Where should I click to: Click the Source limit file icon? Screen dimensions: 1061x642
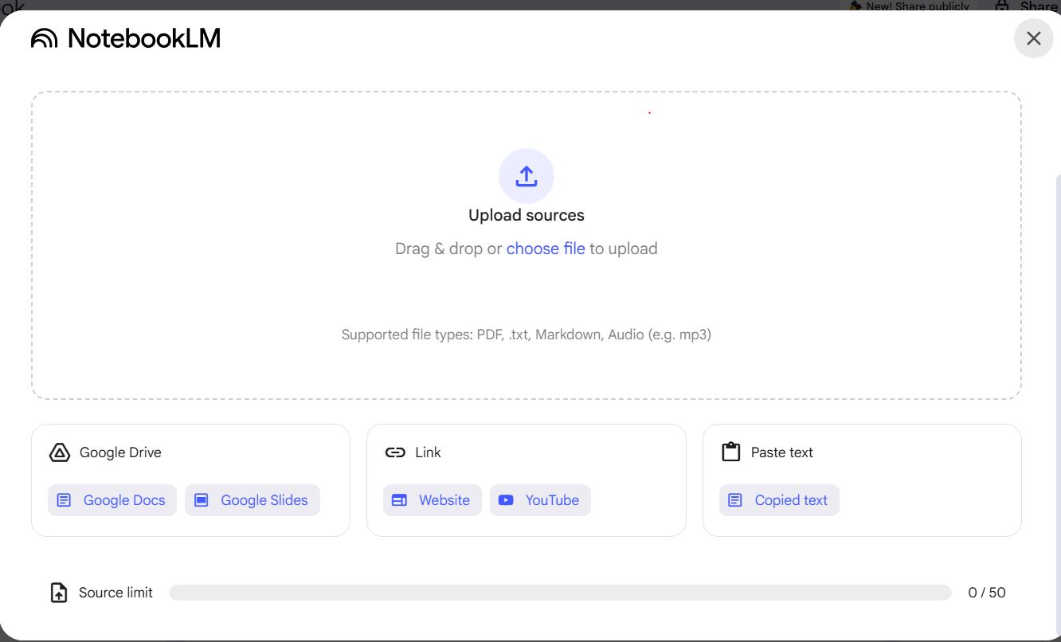pyautogui.click(x=59, y=593)
